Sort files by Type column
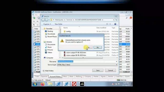The width and height of the screenshot is (164, 92). (x=113, y=28)
